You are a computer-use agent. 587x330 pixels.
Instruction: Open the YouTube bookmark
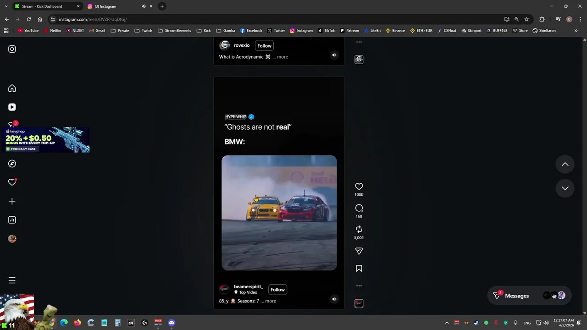[x=28, y=31]
